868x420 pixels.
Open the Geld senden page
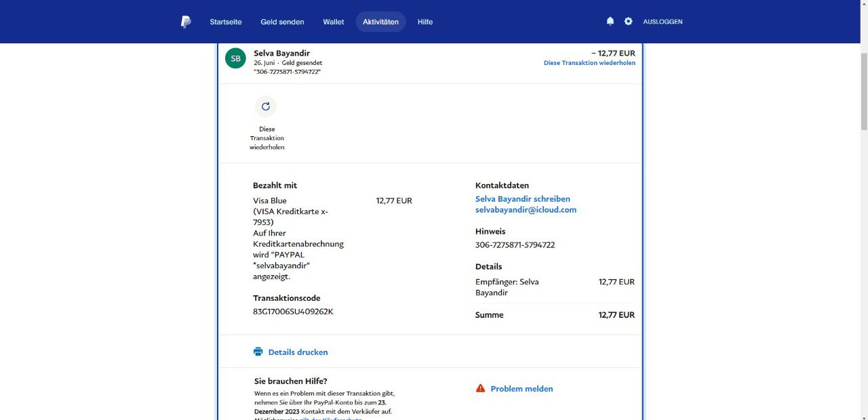(x=282, y=22)
